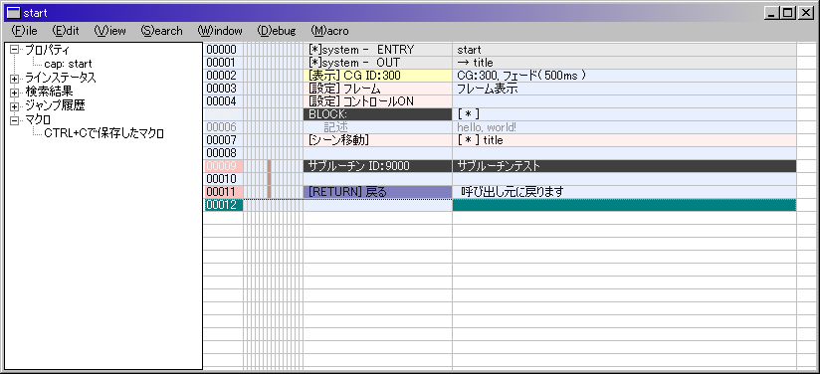
Task: Expand the ジャンプ履歴 tree node
Action: [x=14, y=106]
